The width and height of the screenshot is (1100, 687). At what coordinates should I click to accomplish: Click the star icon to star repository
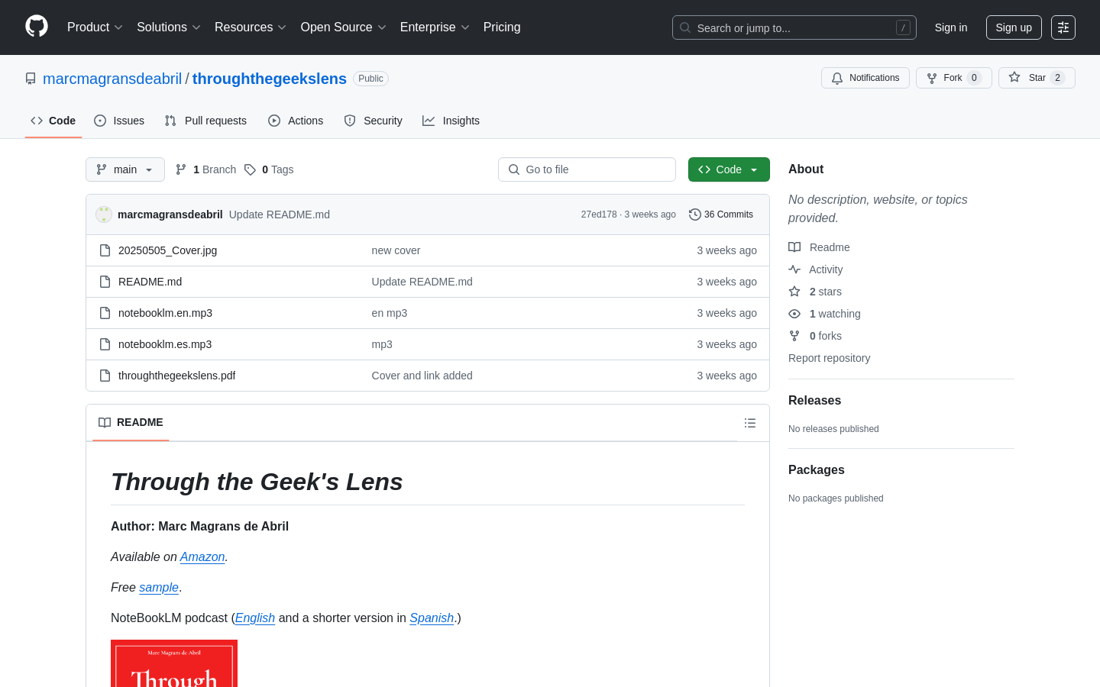1014,77
